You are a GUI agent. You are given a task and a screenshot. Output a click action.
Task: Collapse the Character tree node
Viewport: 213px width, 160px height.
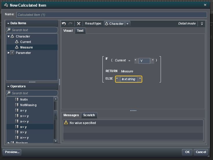(9, 36)
